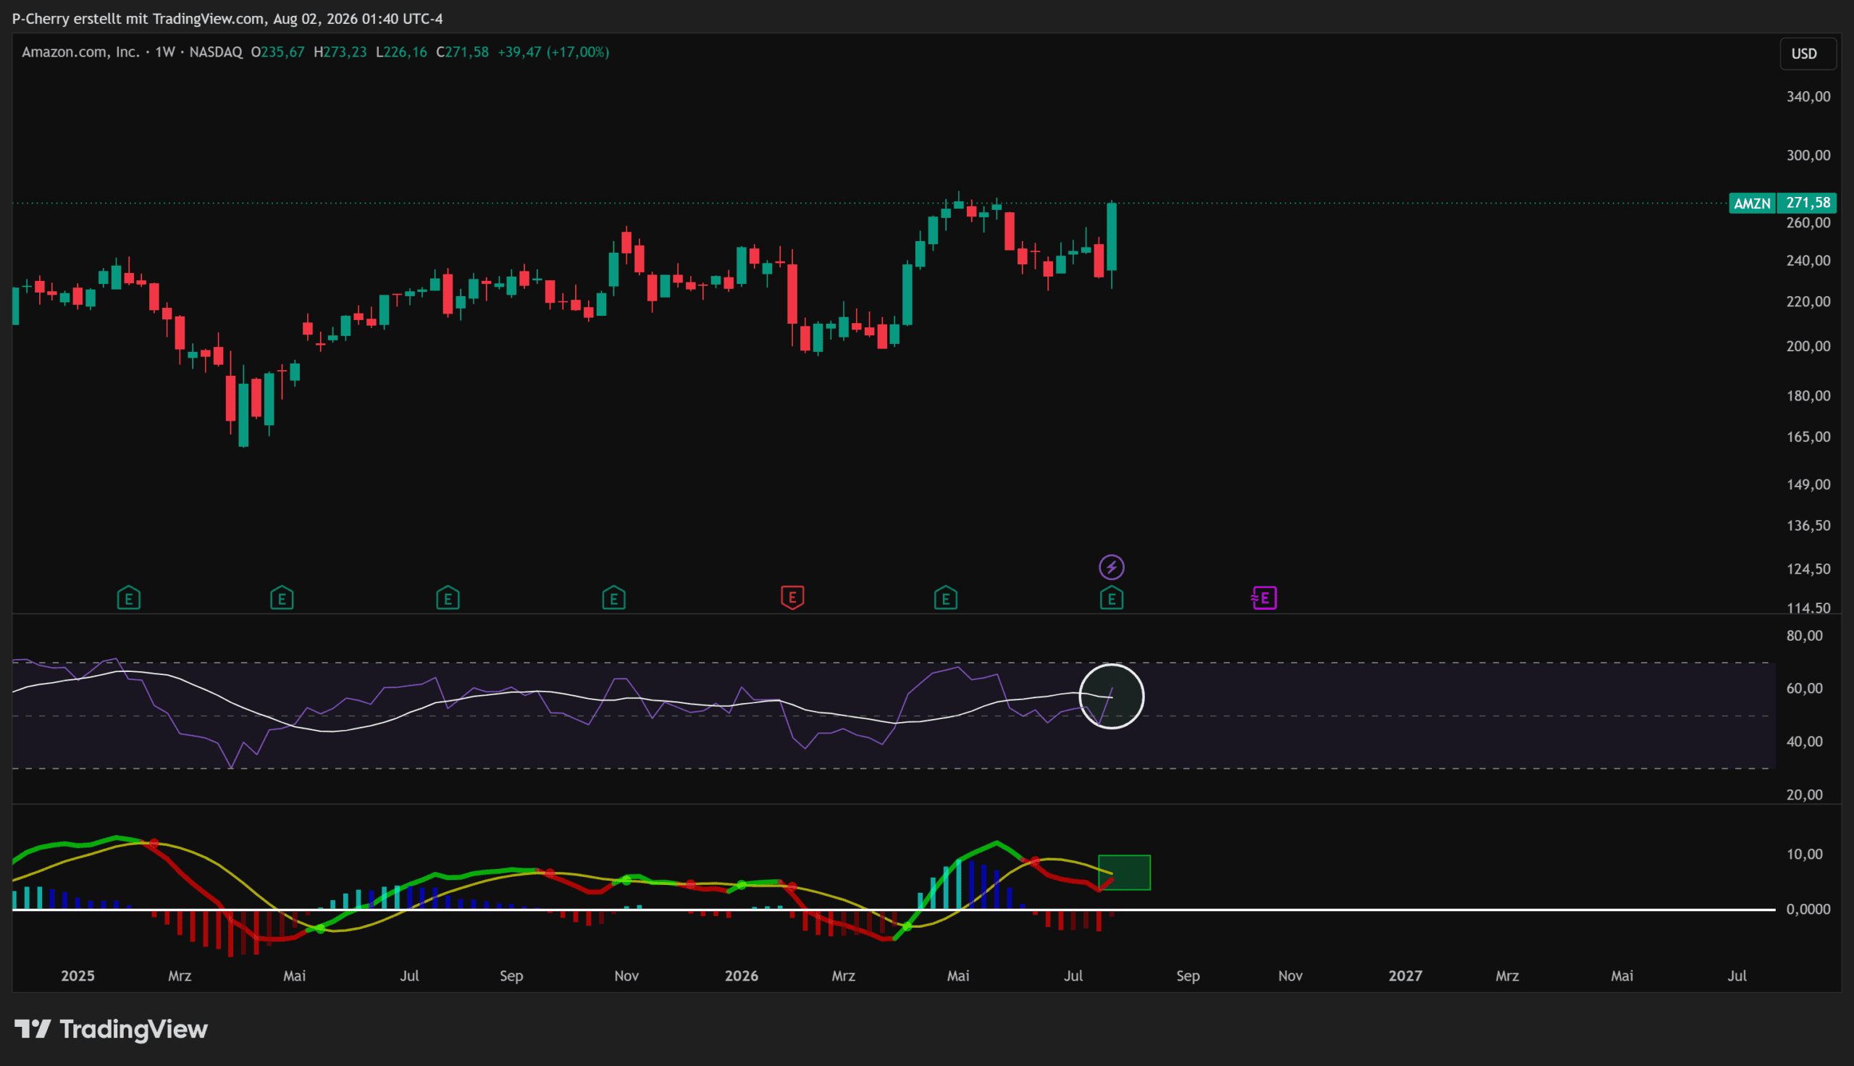Click the 80,00 RSI scale label
This screenshot has width=1854, height=1066.
tap(1804, 636)
